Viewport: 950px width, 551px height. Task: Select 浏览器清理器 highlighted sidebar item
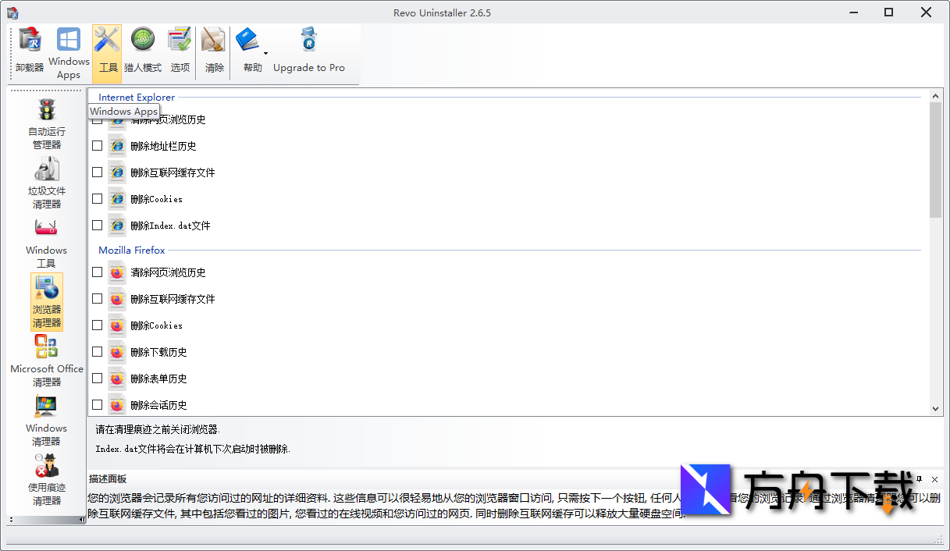tap(46, 303)
